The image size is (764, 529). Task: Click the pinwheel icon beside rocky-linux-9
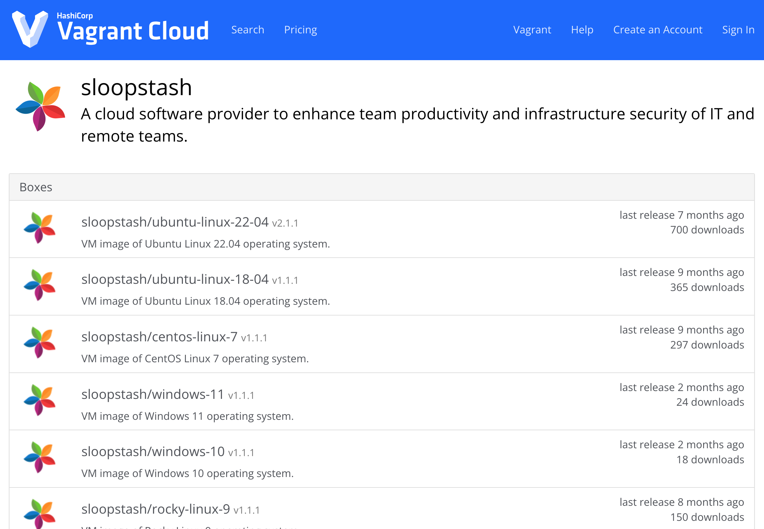[x=40, y=514]
